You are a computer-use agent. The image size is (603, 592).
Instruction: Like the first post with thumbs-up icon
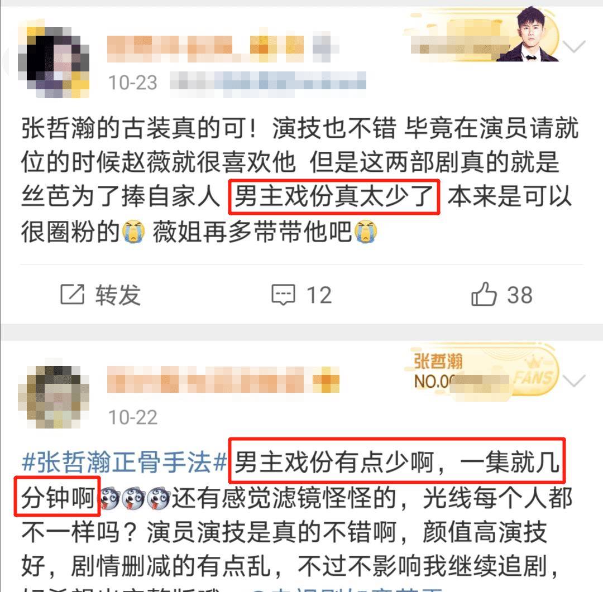click(x=484, y=294)
